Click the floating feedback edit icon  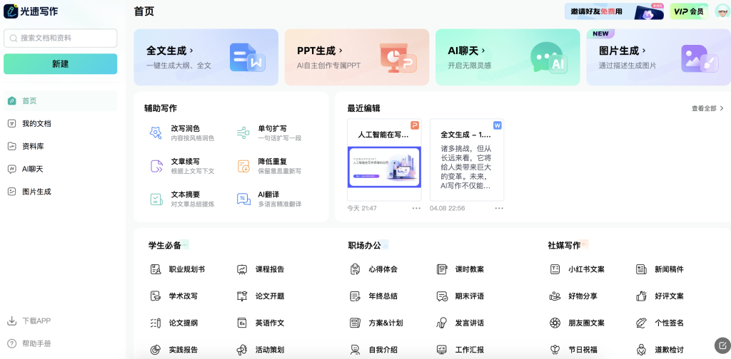pyautogui.click(x=722, y=345)
